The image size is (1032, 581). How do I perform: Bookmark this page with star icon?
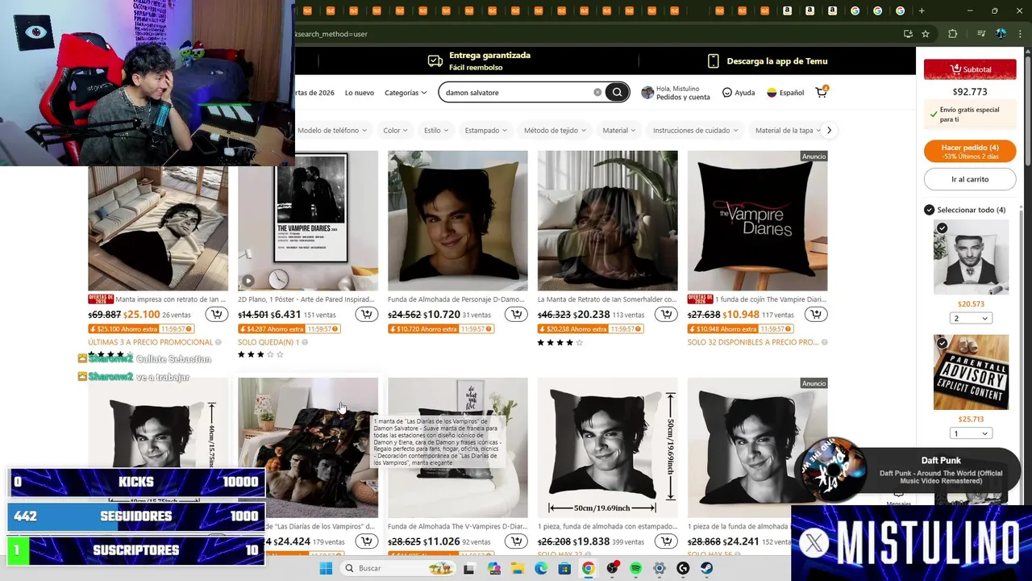click(926, 34)
